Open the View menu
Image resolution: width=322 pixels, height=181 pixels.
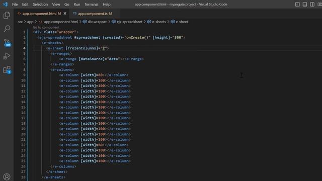click(x=56, y=5)
